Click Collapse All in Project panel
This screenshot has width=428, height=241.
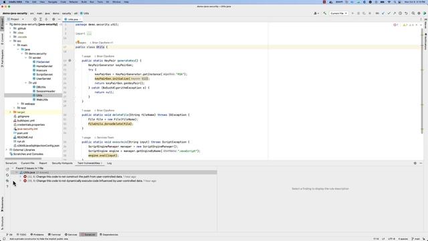[x=46, y=19]
